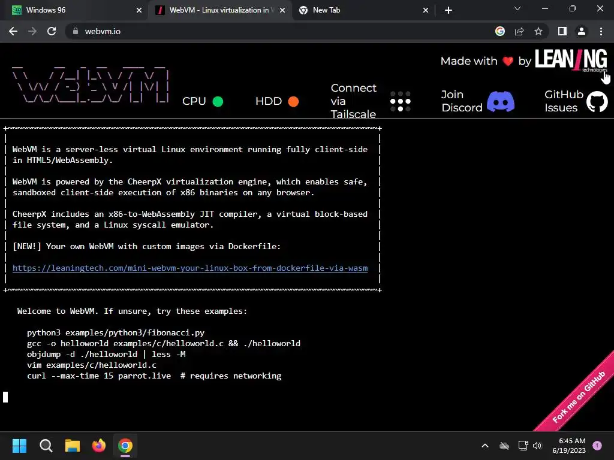
Task: Click the site lock icon in address bar
Action: (x=75, y=31)
